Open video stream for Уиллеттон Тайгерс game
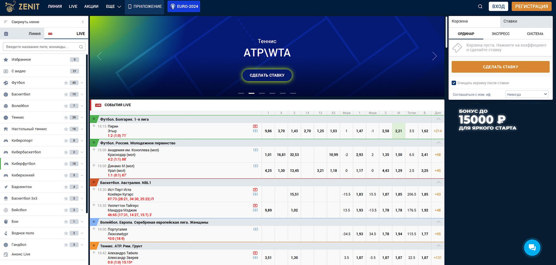 255,205
